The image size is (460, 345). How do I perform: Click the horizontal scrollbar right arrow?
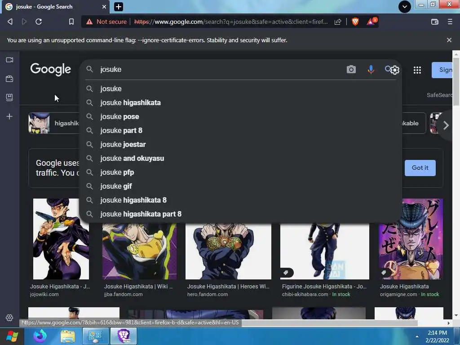coord(449,323)
